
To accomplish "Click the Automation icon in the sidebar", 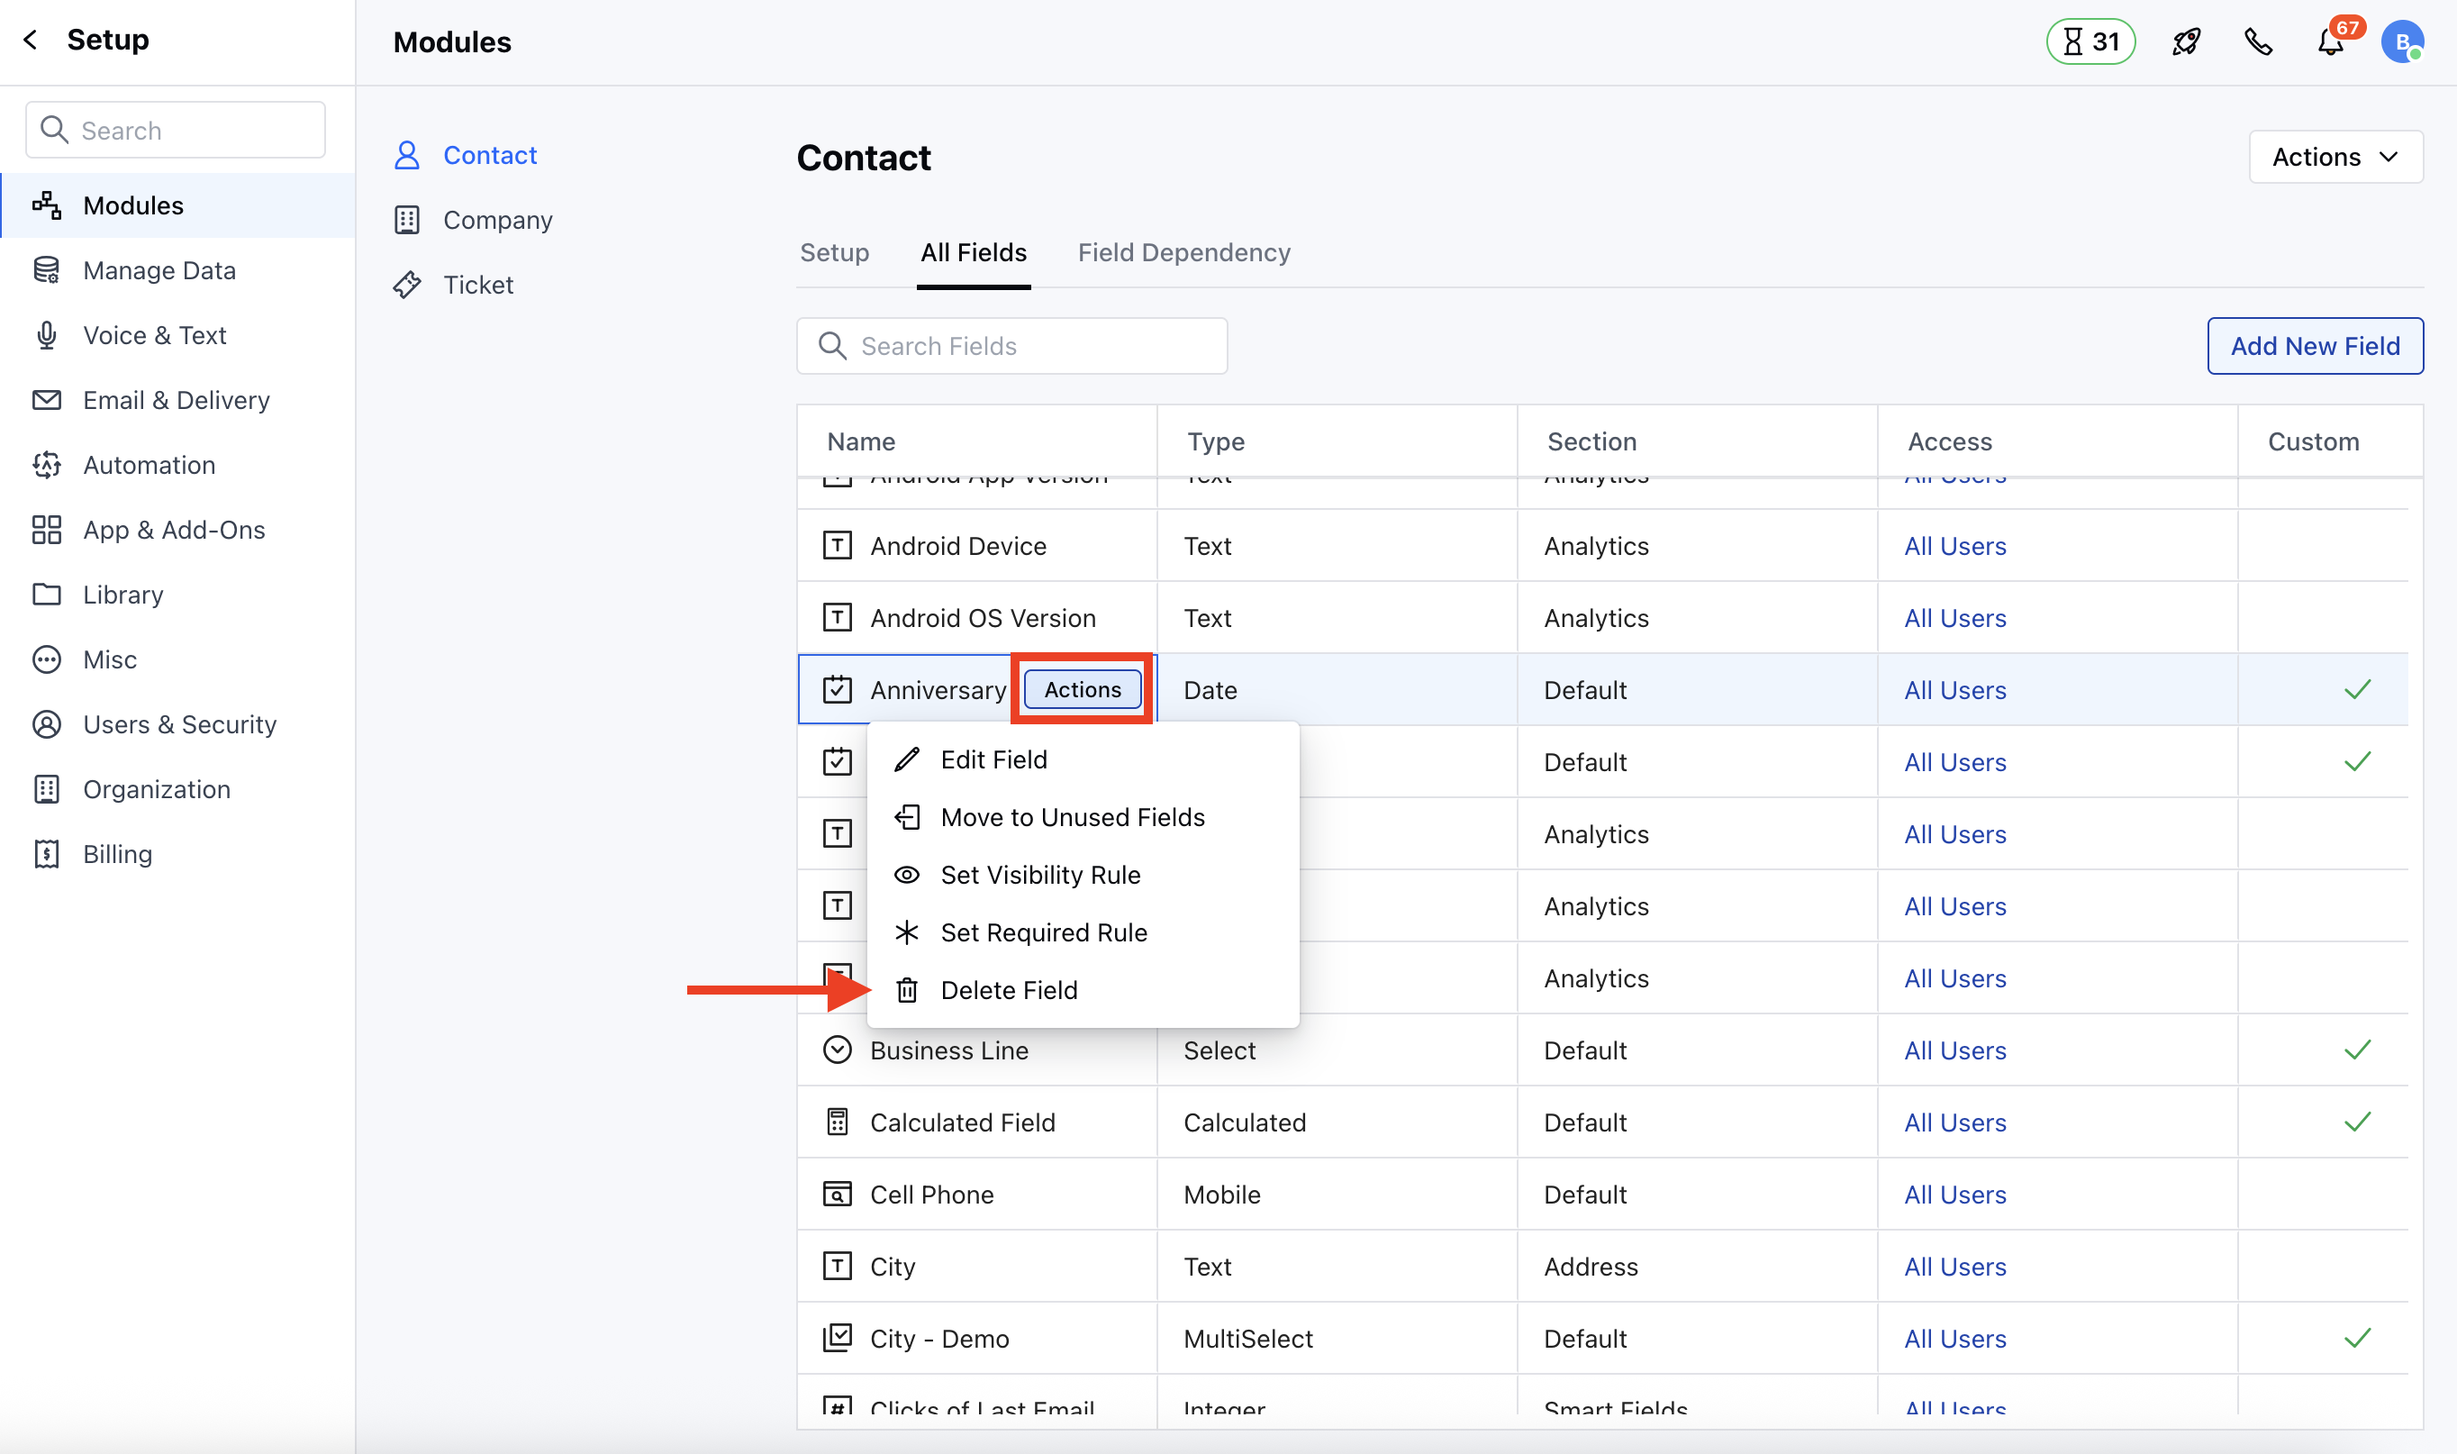I will click(x=46, y=466).
